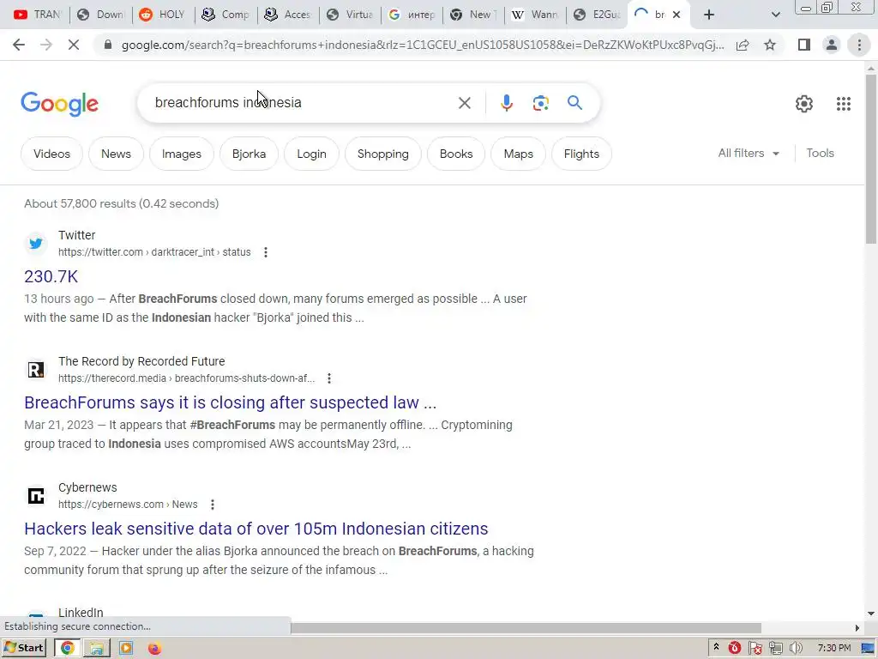View site information via the padlock icon

pos(108,45)
